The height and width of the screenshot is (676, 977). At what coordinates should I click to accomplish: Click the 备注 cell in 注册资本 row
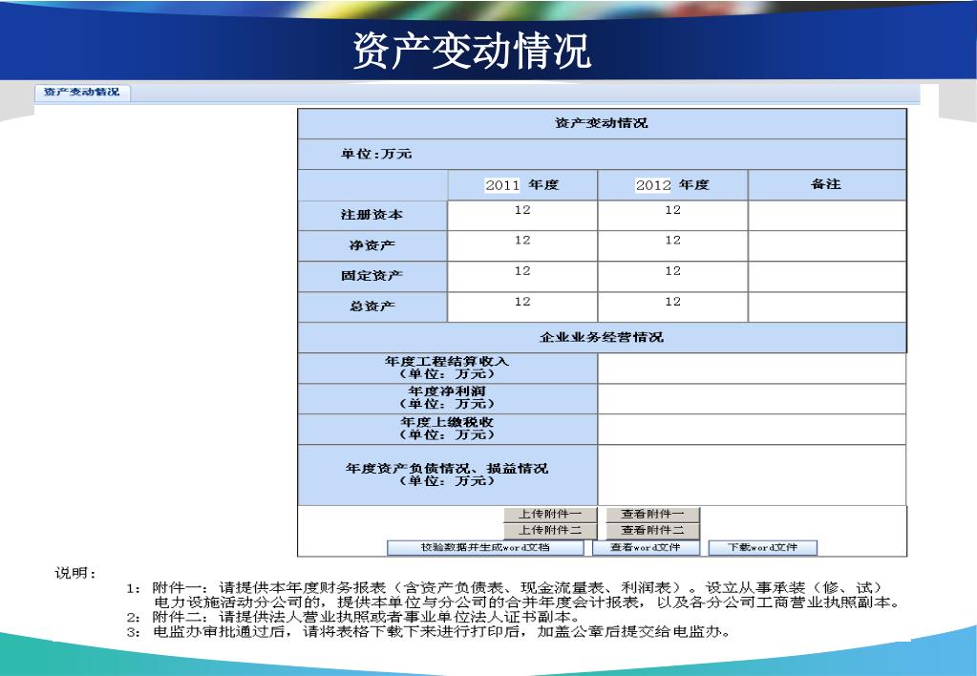[x=826, y=215]
